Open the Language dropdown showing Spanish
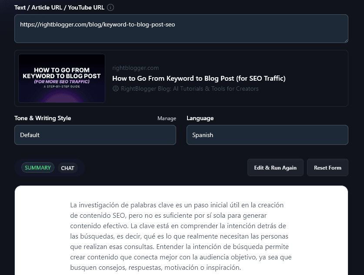364x275 pixels. 267,135
